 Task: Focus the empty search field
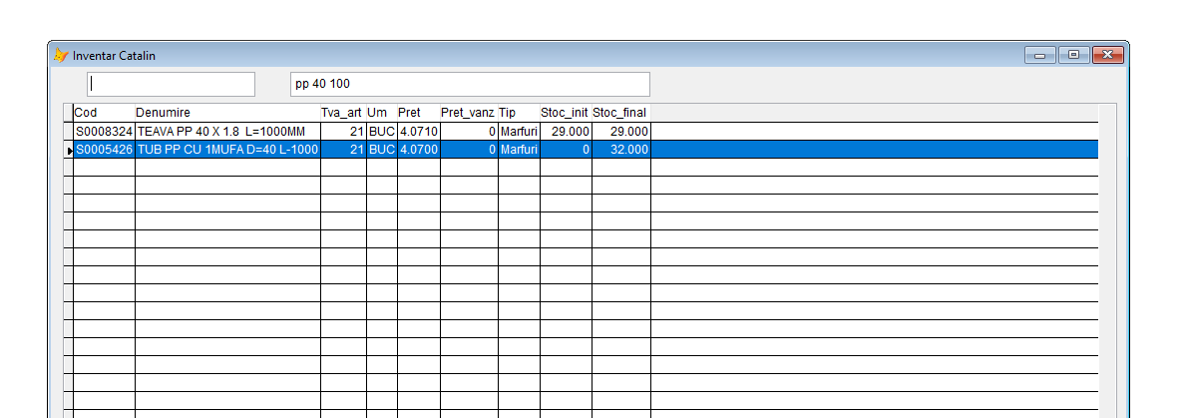(x=172, y=84)
